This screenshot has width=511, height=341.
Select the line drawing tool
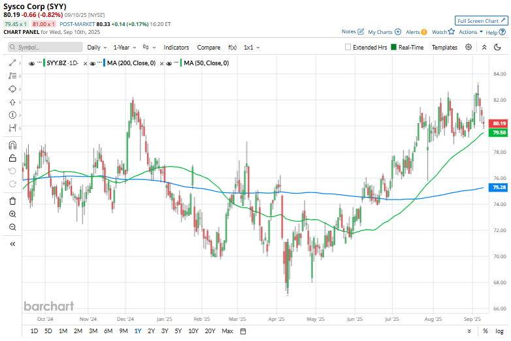pyautogui.click(x=12, y=63)
